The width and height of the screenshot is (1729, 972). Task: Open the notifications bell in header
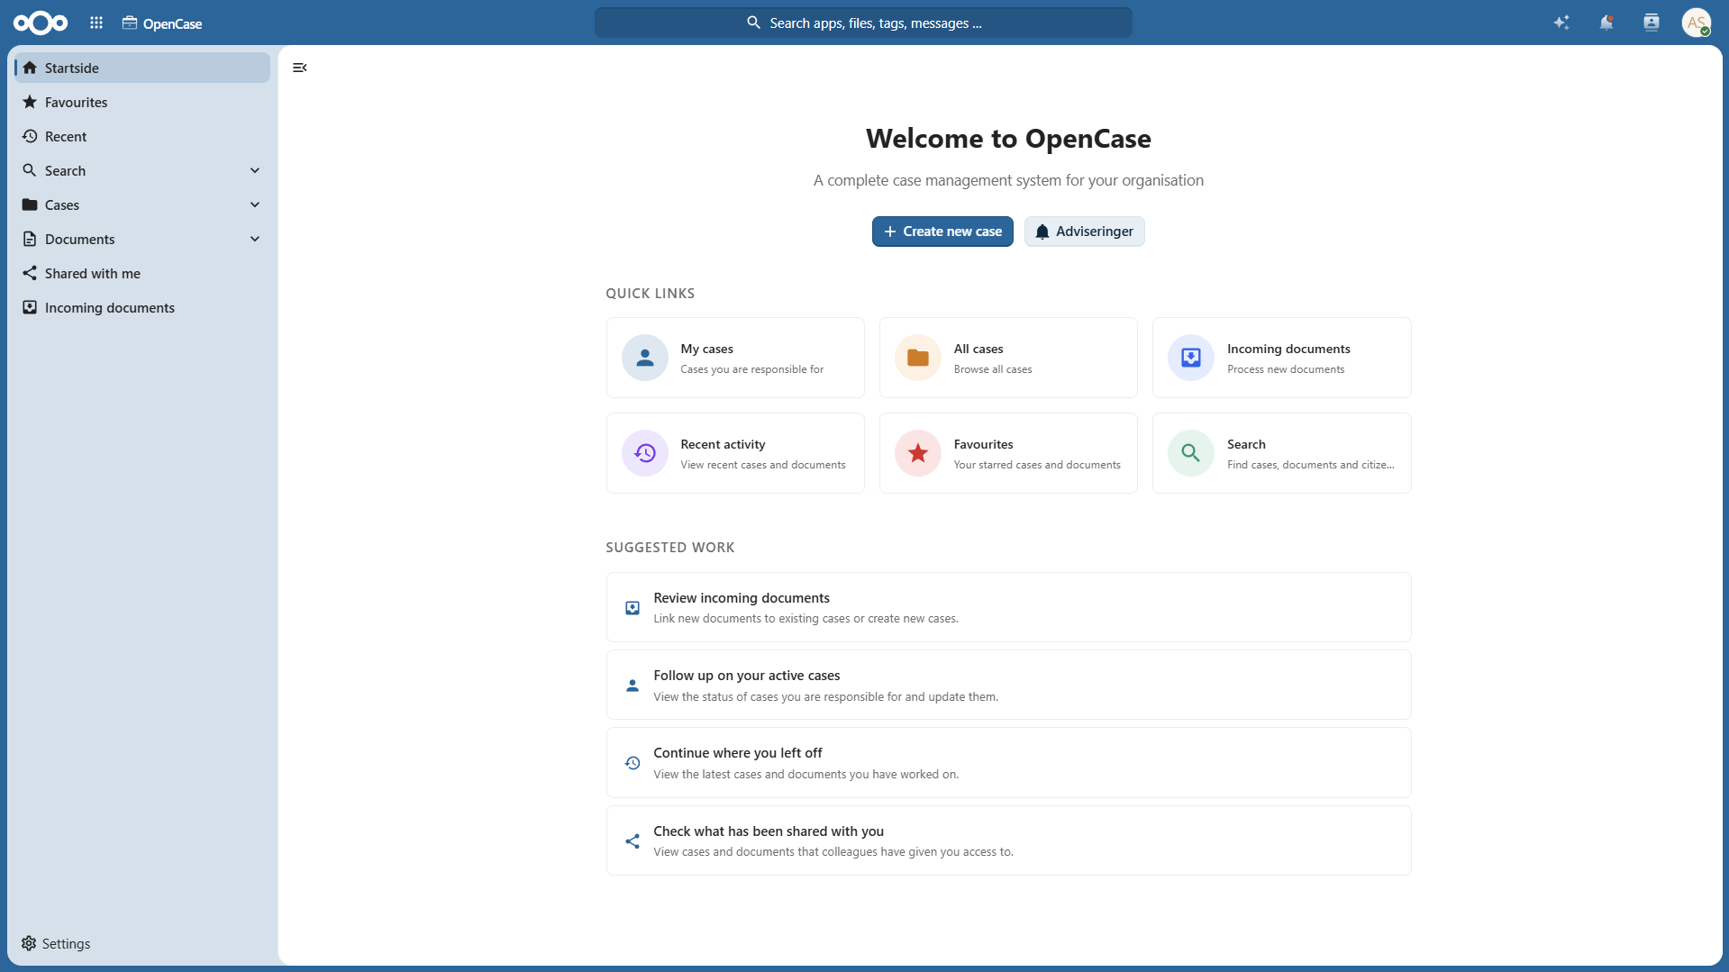[1606, 23]
